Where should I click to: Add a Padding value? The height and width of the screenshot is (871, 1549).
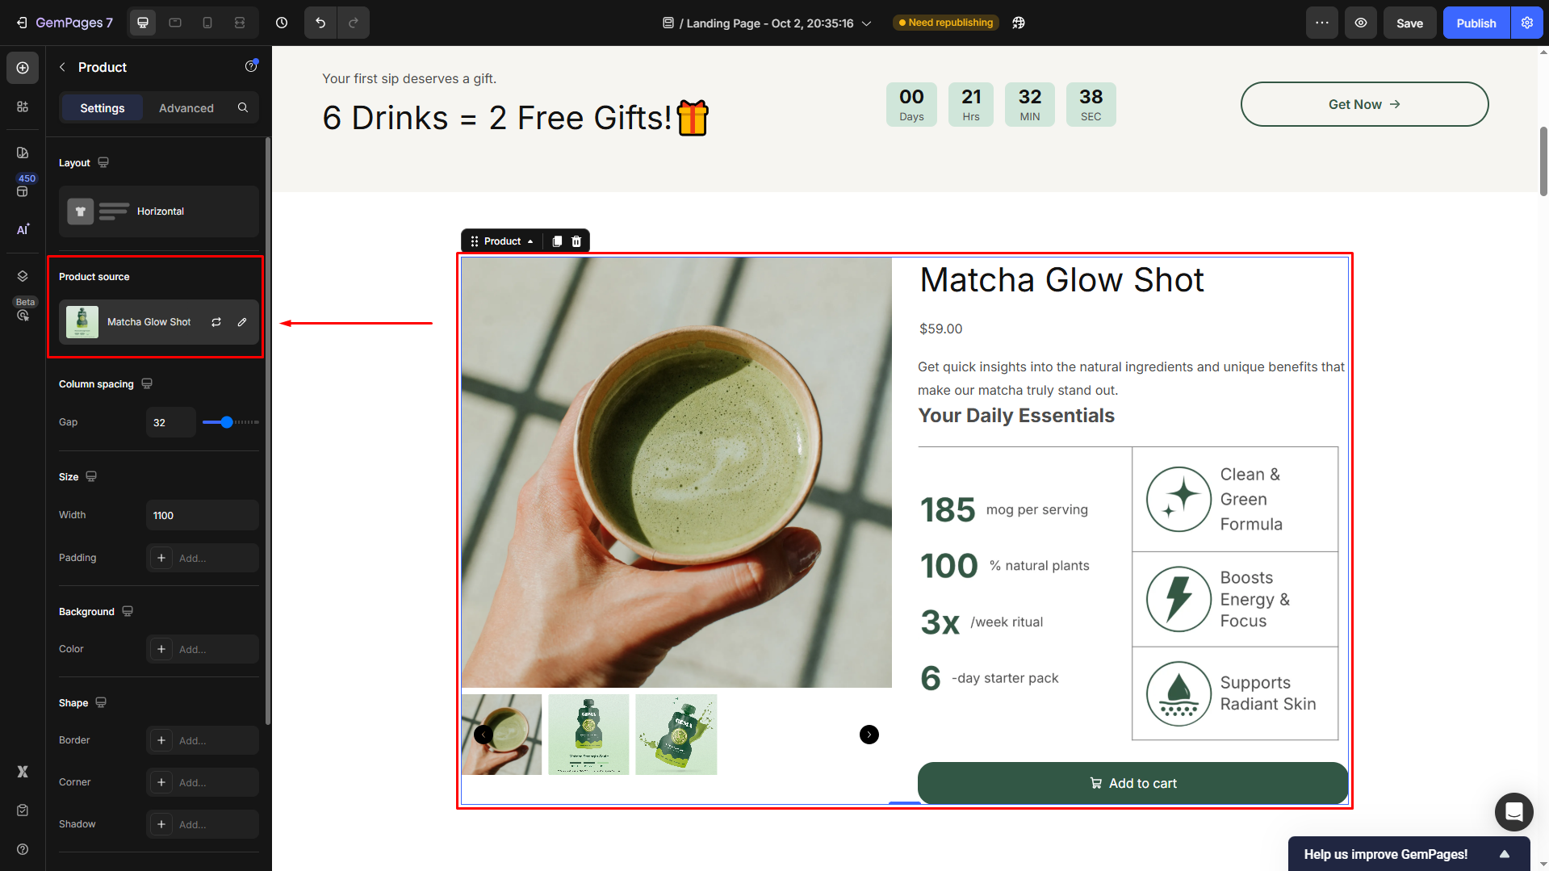pos(203,558)
